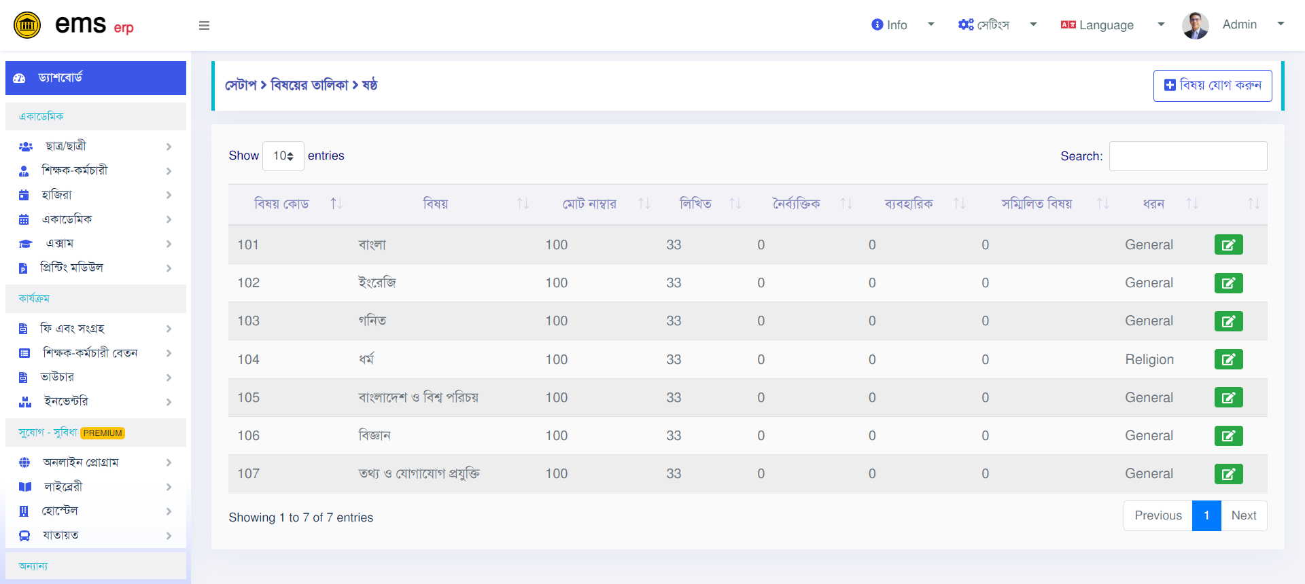The width and height of the screenshot is (1305, 584).
Task: Click the বিষয় যোগ করুন button
Action: [1213, 86]
